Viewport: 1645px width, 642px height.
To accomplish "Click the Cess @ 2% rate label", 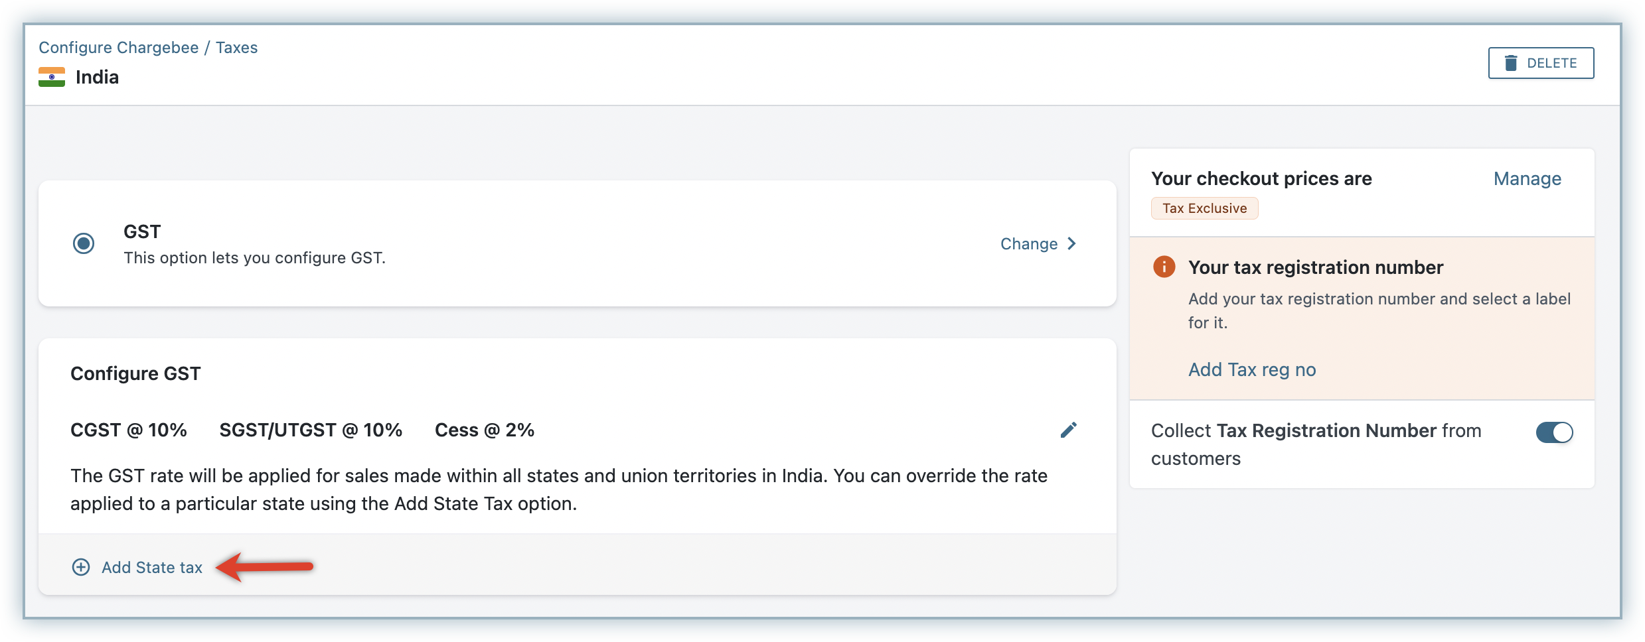I will click(x=484, y=430).
